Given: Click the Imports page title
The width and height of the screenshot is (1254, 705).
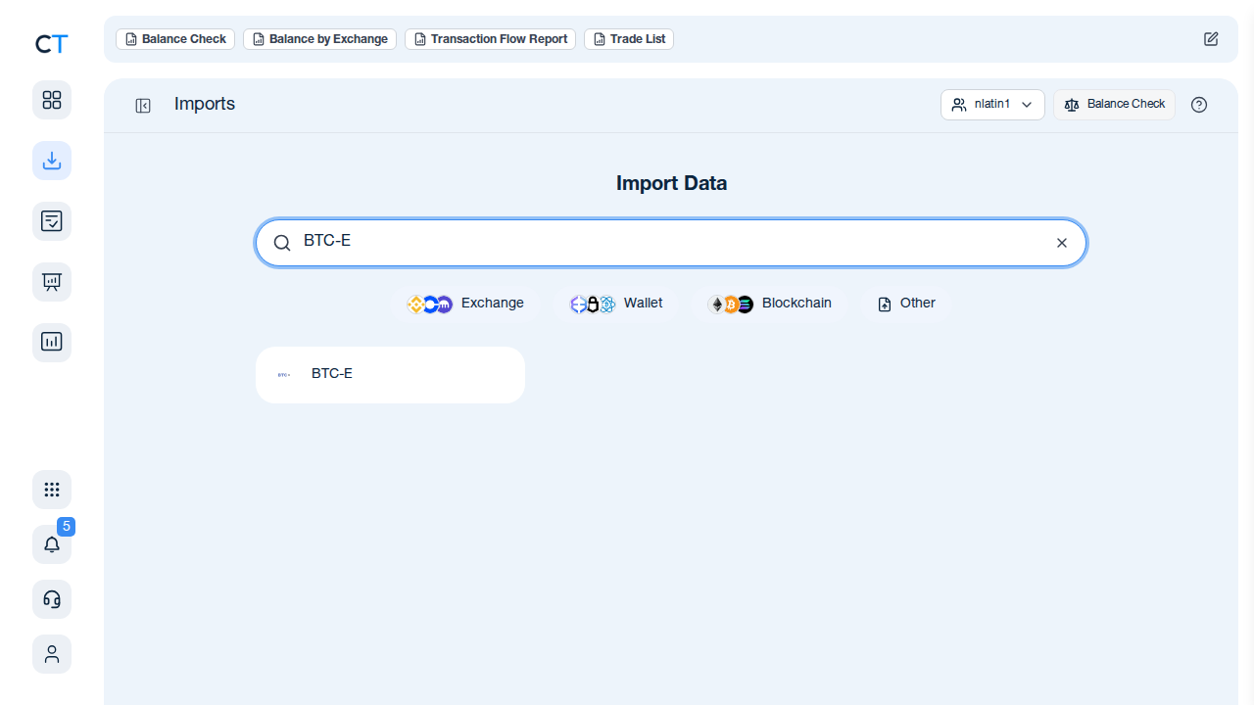Looking at the screenshot, I should 205,104.
